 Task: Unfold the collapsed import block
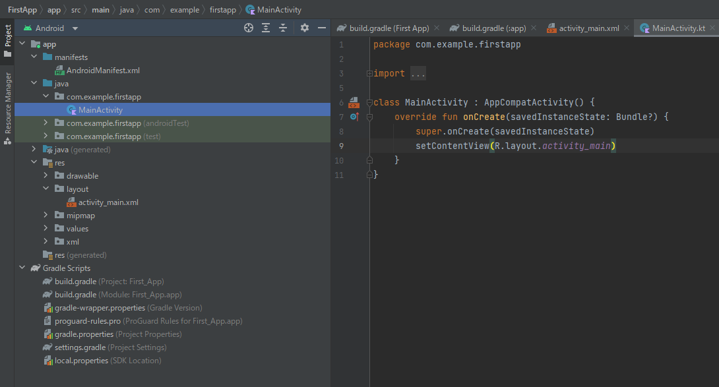point(369,74)
